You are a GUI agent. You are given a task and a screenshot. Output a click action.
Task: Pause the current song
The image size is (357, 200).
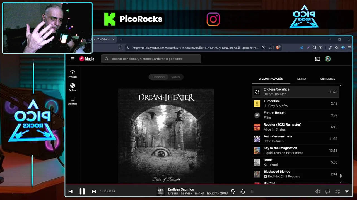[x=82, y=191]
